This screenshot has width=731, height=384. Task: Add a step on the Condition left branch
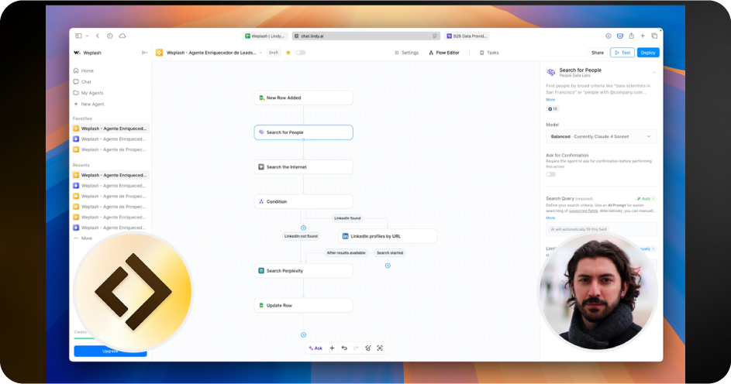[x=304, y=228]
